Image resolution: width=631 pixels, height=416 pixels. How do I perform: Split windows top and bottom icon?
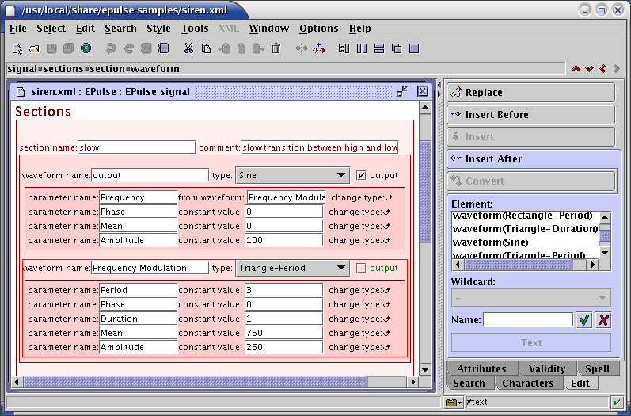pyautogui.click(x=379, y=48)
